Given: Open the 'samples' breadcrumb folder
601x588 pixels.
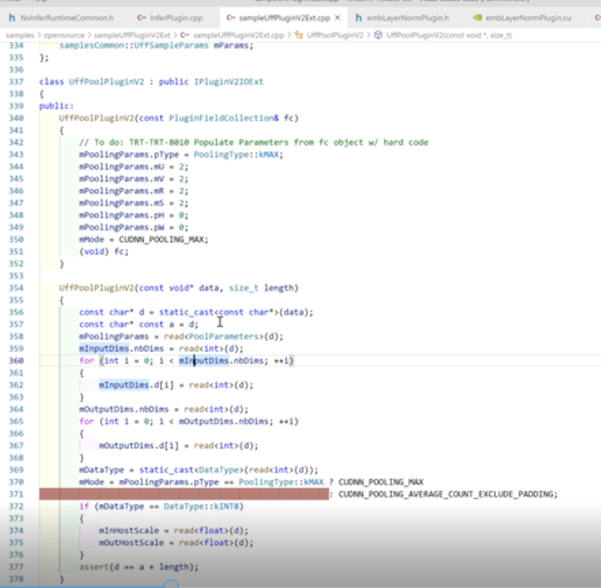Looking at the screenshot, I should coord(20,35).
